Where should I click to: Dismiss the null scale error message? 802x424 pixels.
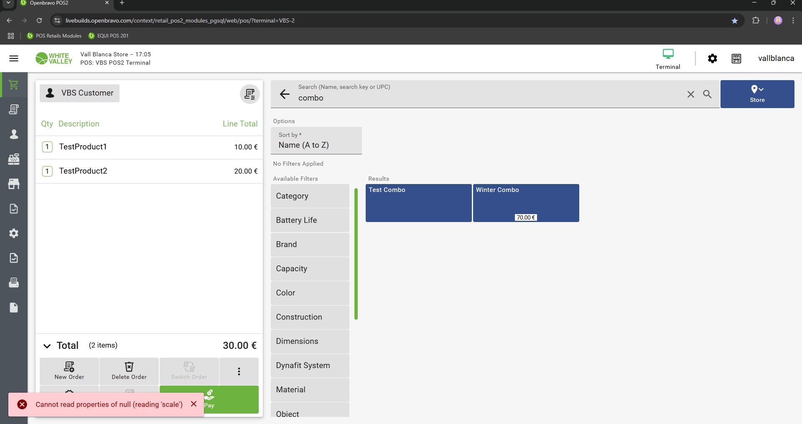(x=193, y=404)
